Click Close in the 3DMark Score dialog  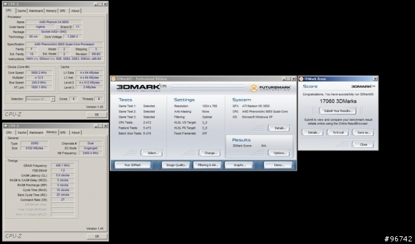(x=363, y=144)
